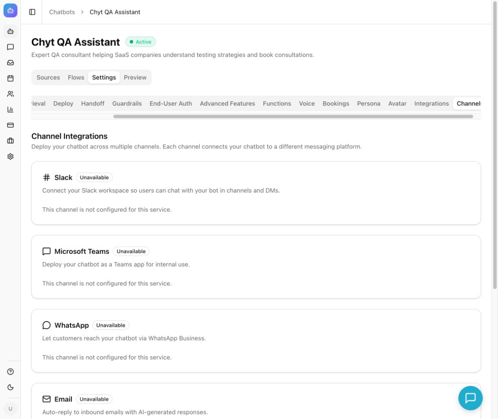Viewport: 498px width, 419px height.
Task: Click the Microsoft Teams message icon
Action: coord(46,251)
